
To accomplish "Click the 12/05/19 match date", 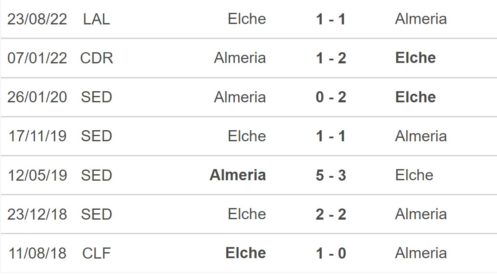I will pyautogui.click(x=37, y=175).
